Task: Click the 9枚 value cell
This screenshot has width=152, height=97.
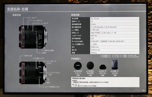Action: pyautogui.click(x=115, y=38)
